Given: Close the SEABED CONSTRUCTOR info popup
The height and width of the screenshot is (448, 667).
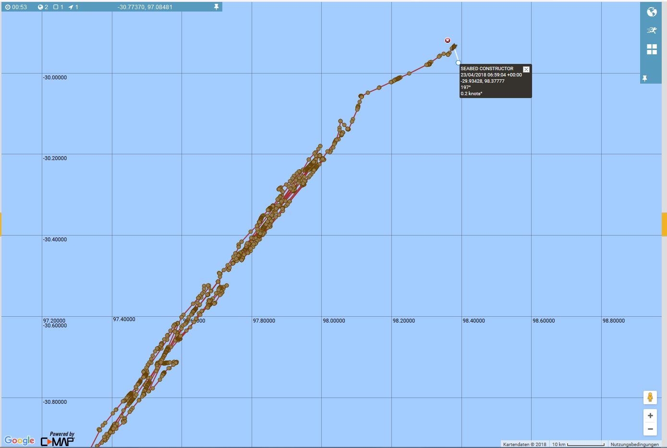Looking at the screenshot, I should [526, 70].
